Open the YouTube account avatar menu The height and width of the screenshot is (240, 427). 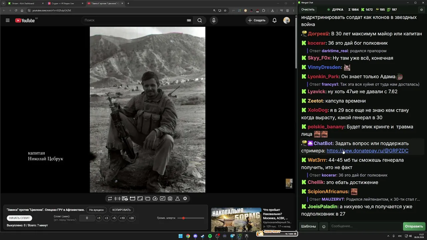[x=287, y=20]
